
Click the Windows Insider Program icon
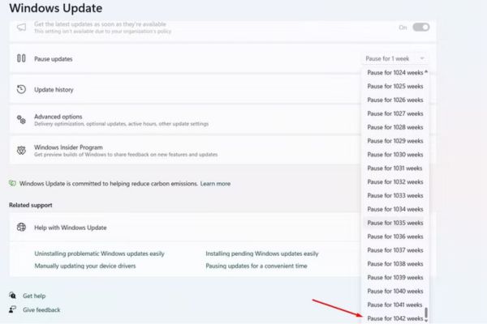[21, 151]
